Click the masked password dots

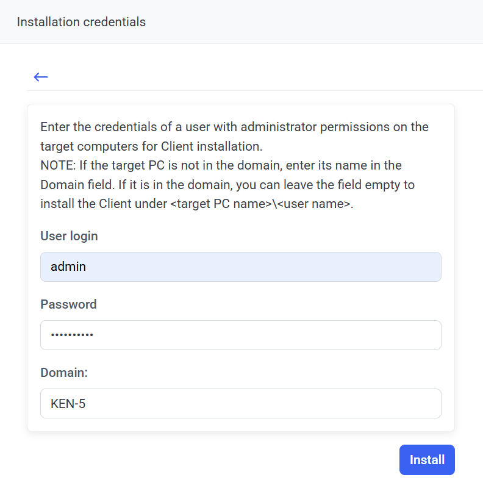click(x=72, y=335)
